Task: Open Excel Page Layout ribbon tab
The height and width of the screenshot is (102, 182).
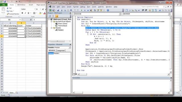Action: (41, 5)
